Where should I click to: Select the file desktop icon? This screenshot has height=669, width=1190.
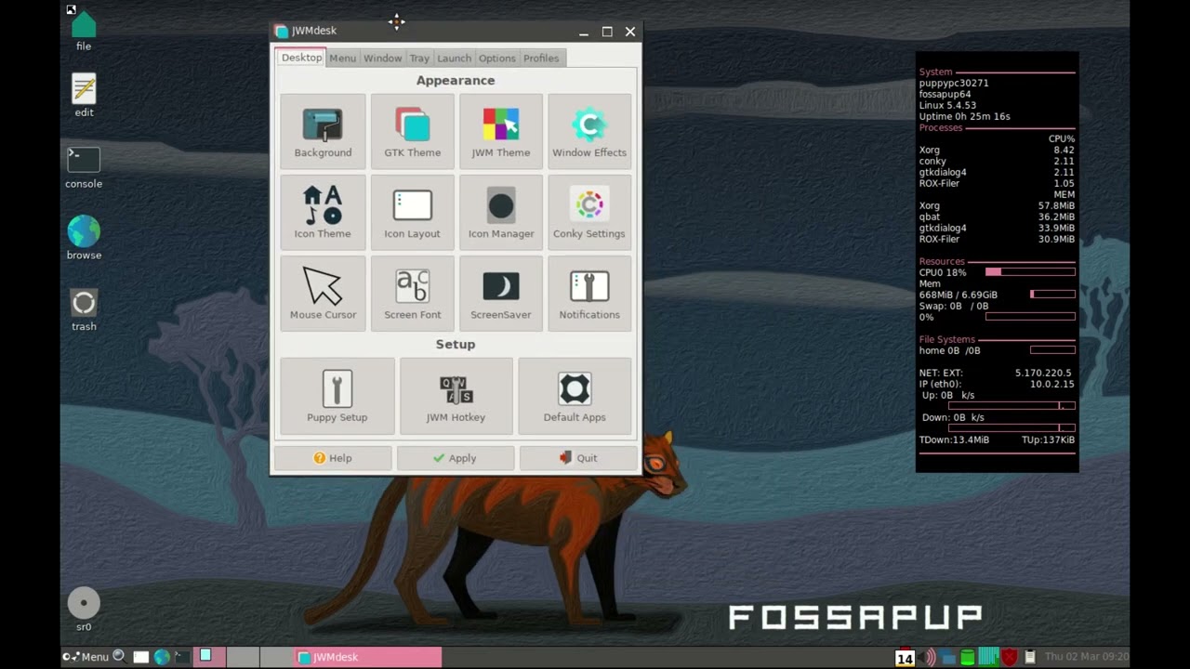click(84, 30)
